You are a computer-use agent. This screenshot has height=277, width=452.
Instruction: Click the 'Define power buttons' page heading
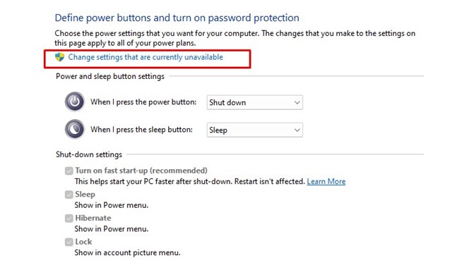point(177,18)
